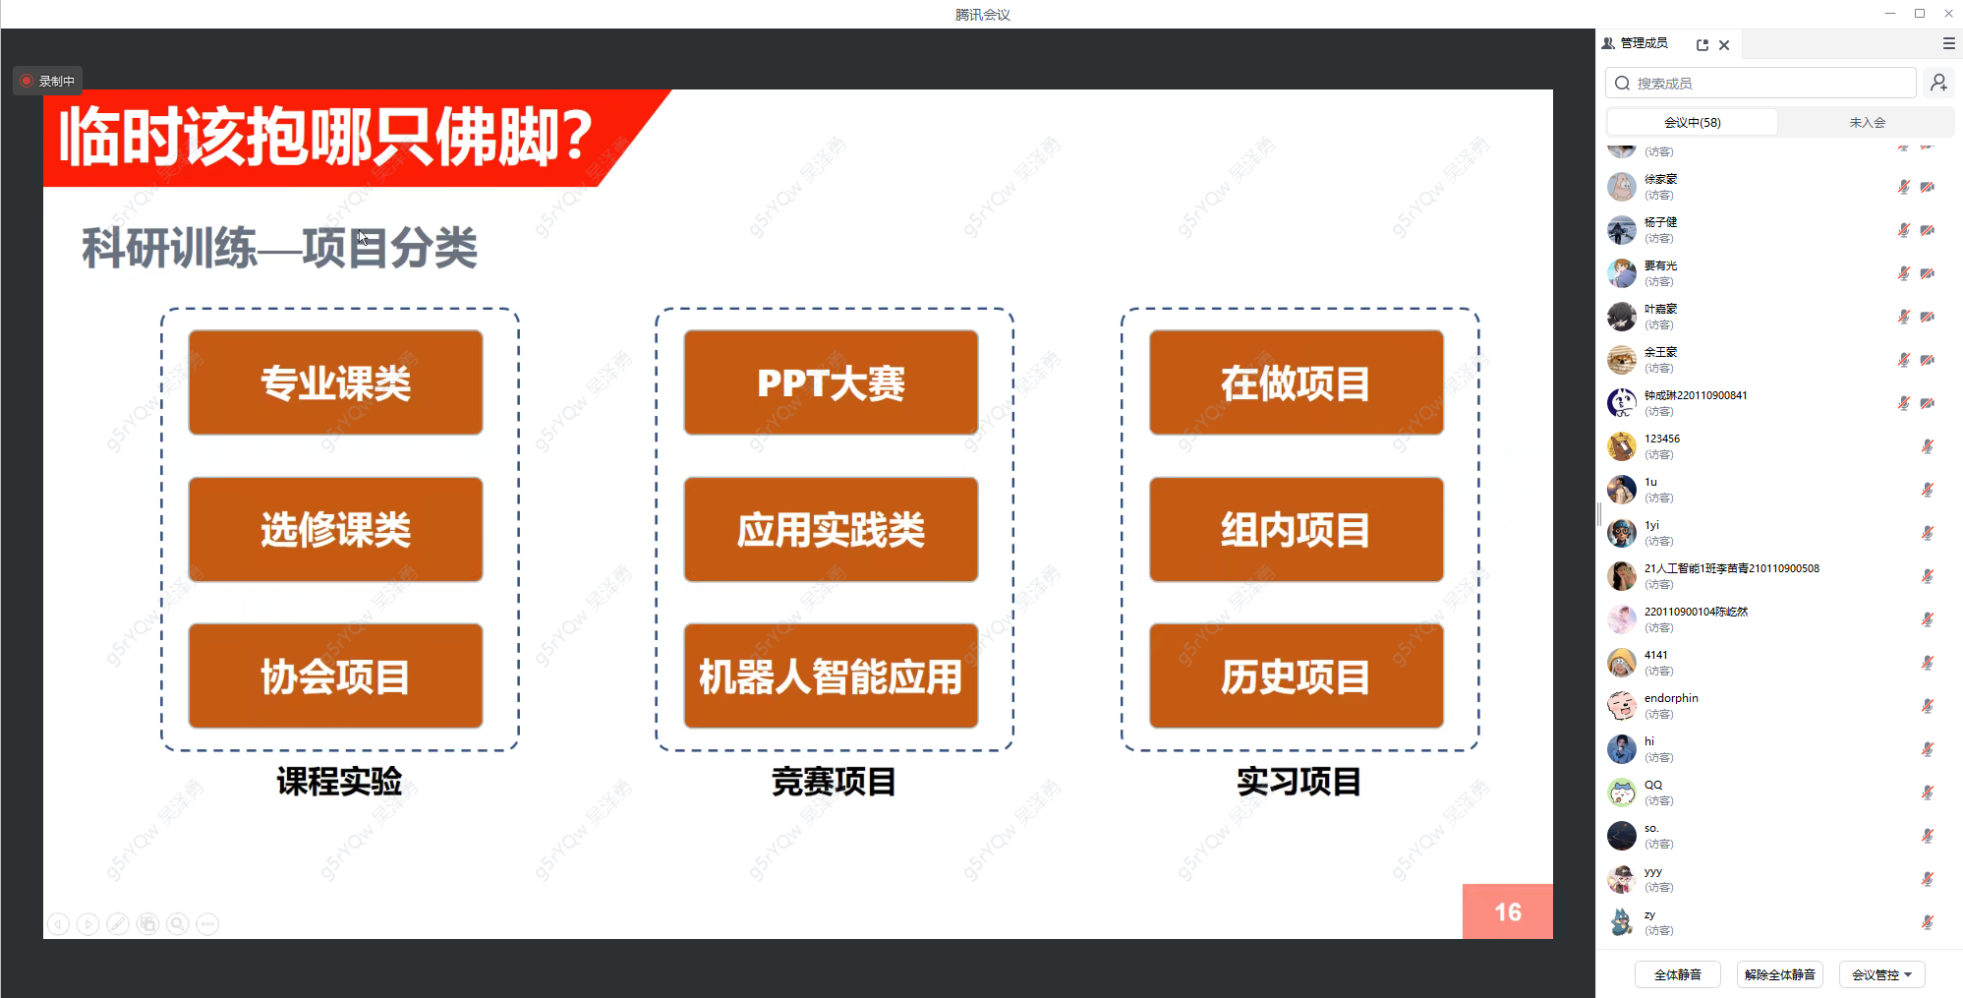
Task: Open the all-slides overview icon
Action: (x=147, y=924)
